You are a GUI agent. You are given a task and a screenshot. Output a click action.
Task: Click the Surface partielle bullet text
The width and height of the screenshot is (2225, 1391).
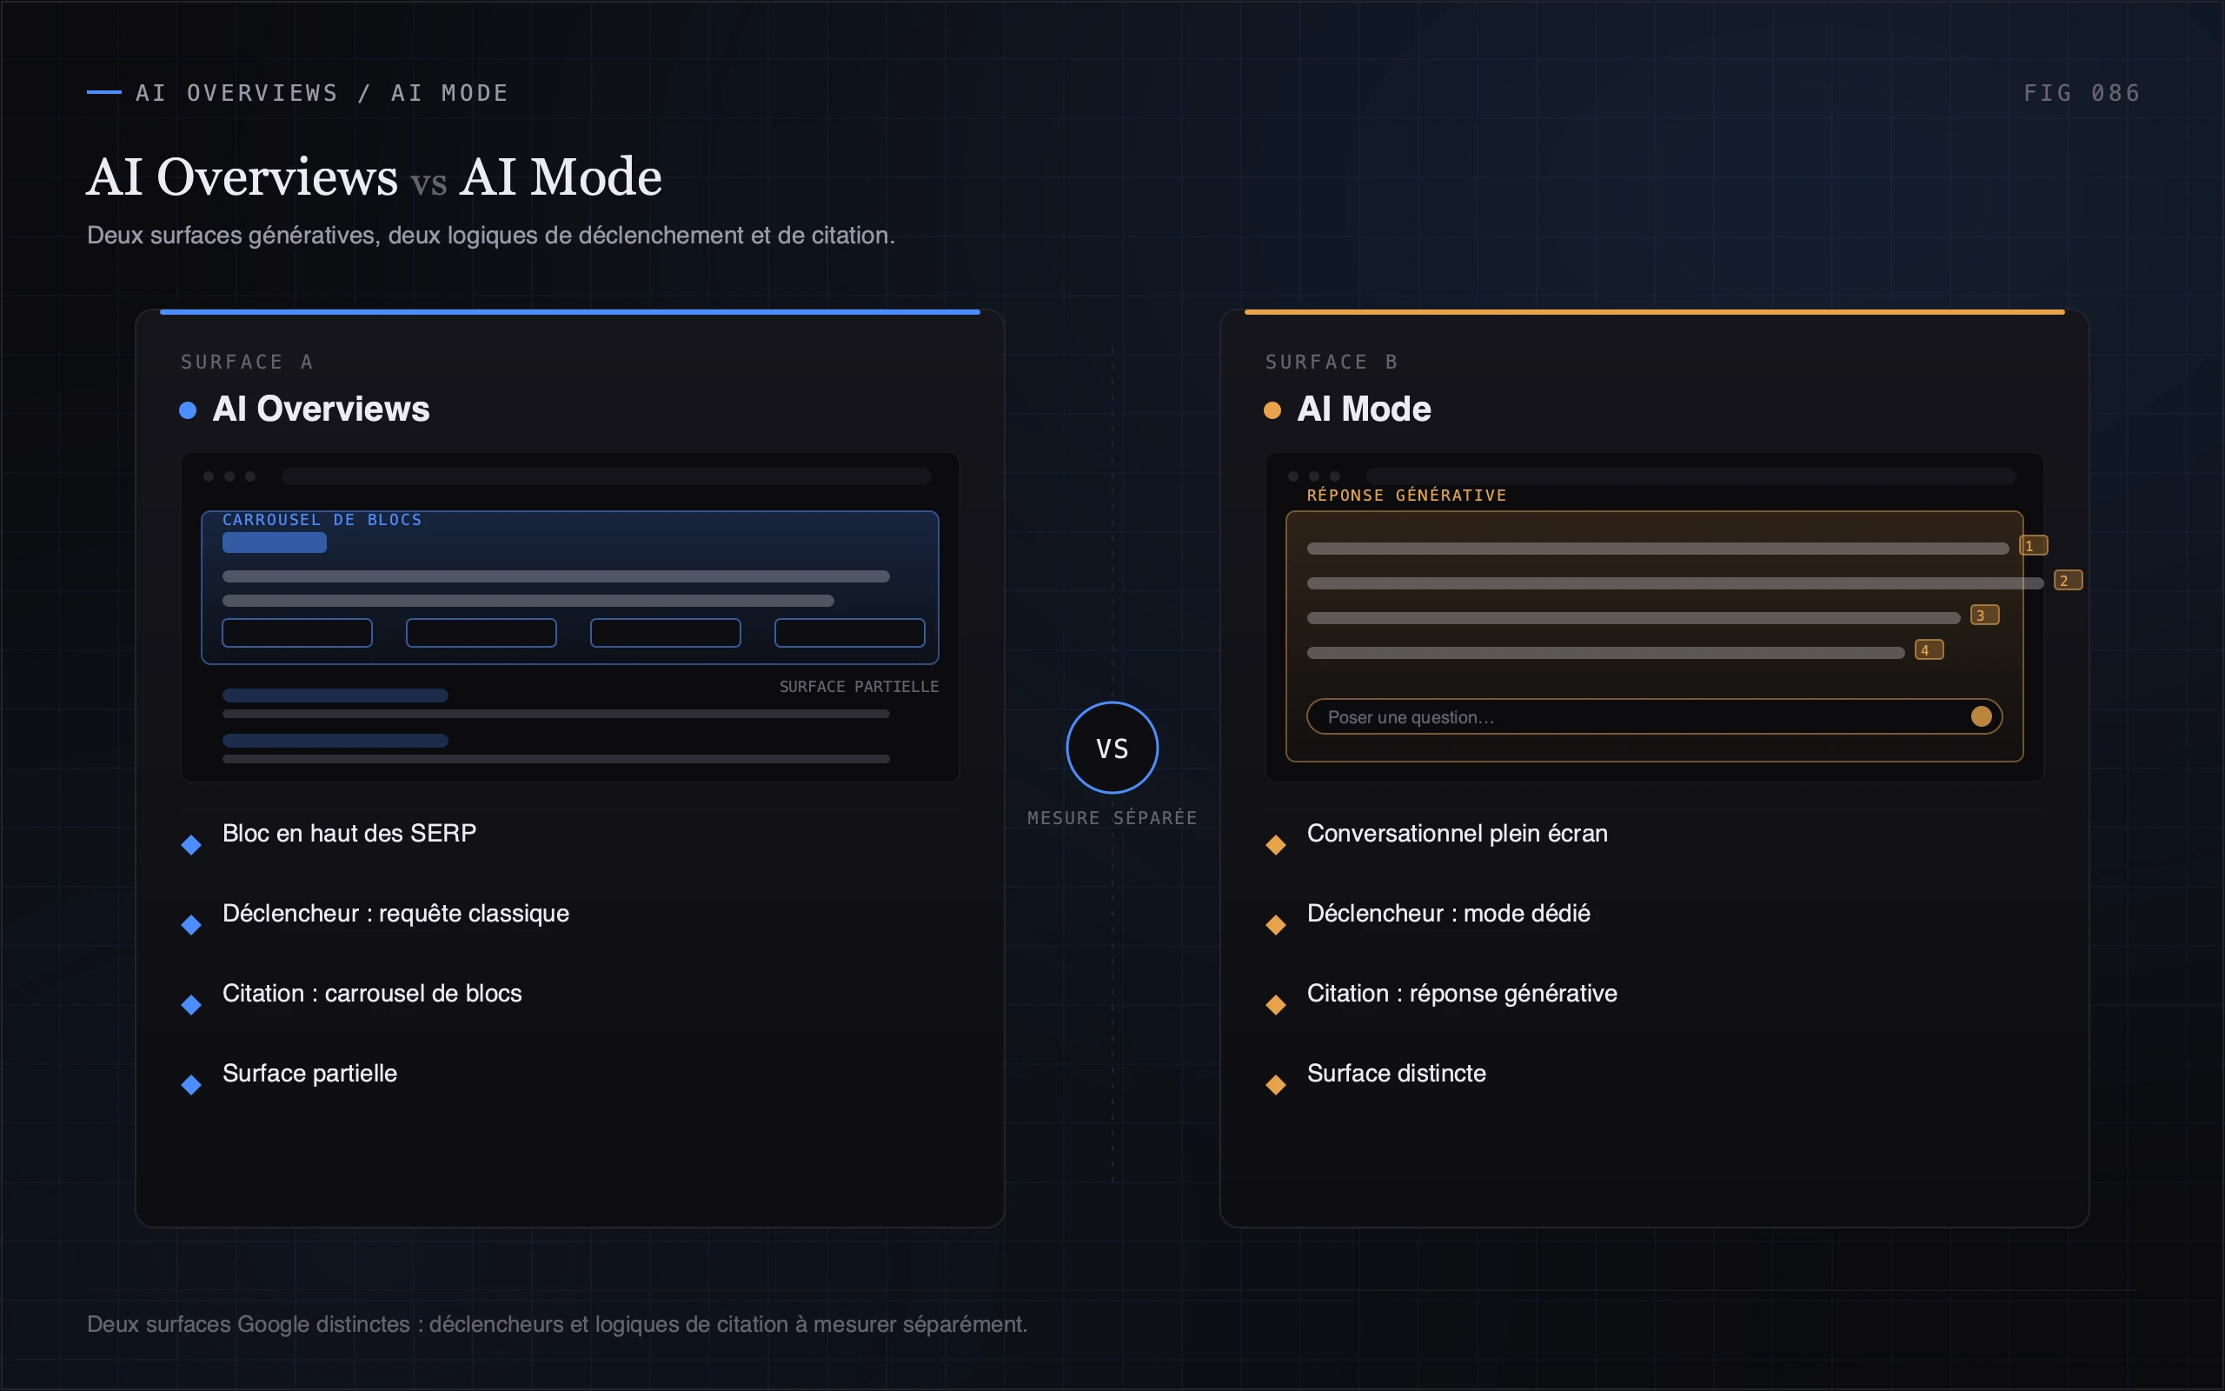click(x=309, y=1074)
